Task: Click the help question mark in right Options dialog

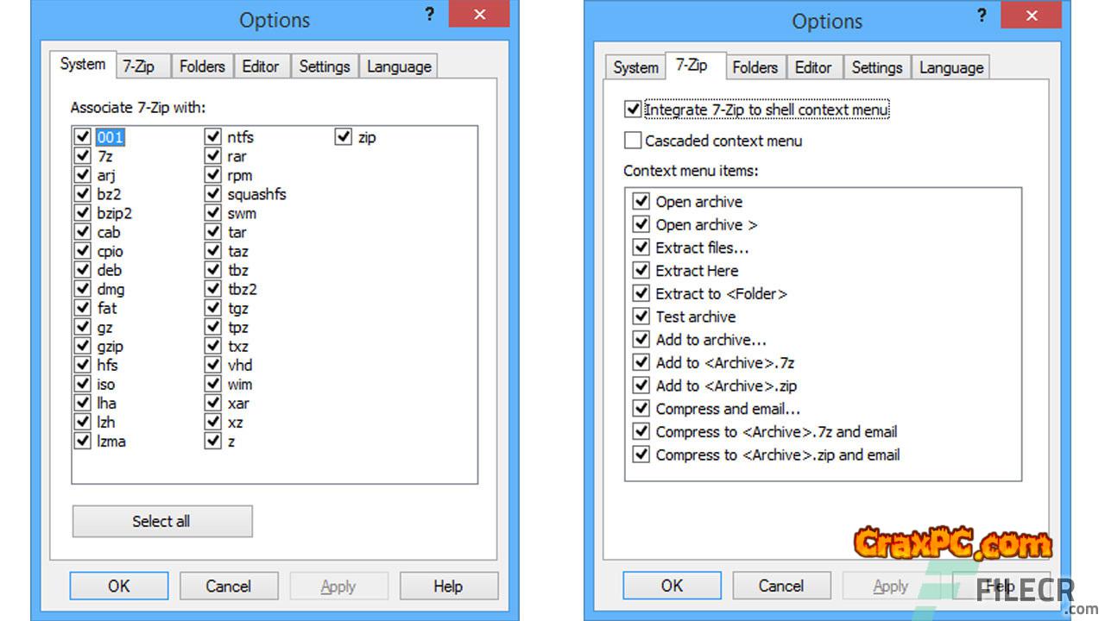Action: pyautogui.click(x=982, y=14)
